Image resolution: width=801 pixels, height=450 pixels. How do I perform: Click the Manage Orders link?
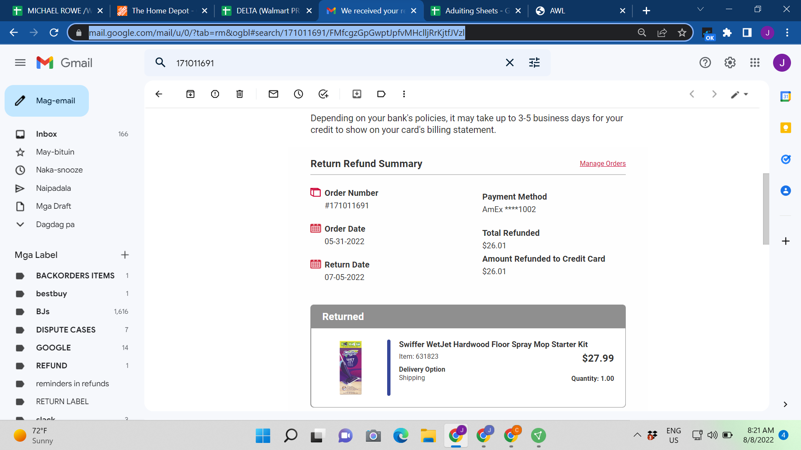point(602,164)
